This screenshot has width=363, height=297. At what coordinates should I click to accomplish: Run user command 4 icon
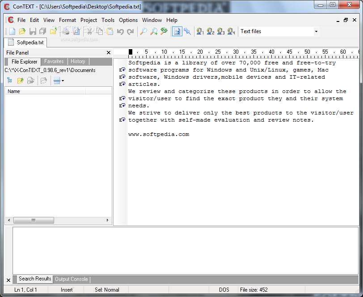(x=231, y=31)
